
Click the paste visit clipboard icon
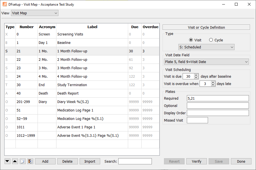pos(30,161)
